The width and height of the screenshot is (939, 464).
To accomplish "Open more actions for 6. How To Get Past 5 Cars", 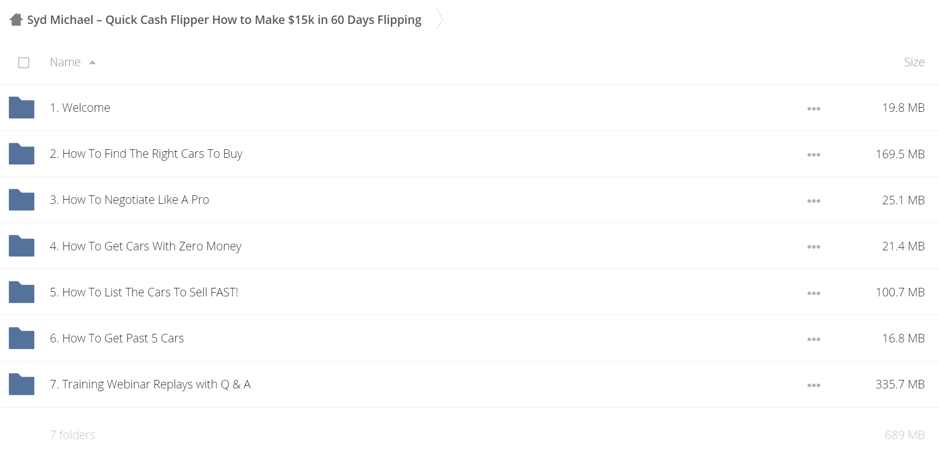I will (x=814, y=339).
